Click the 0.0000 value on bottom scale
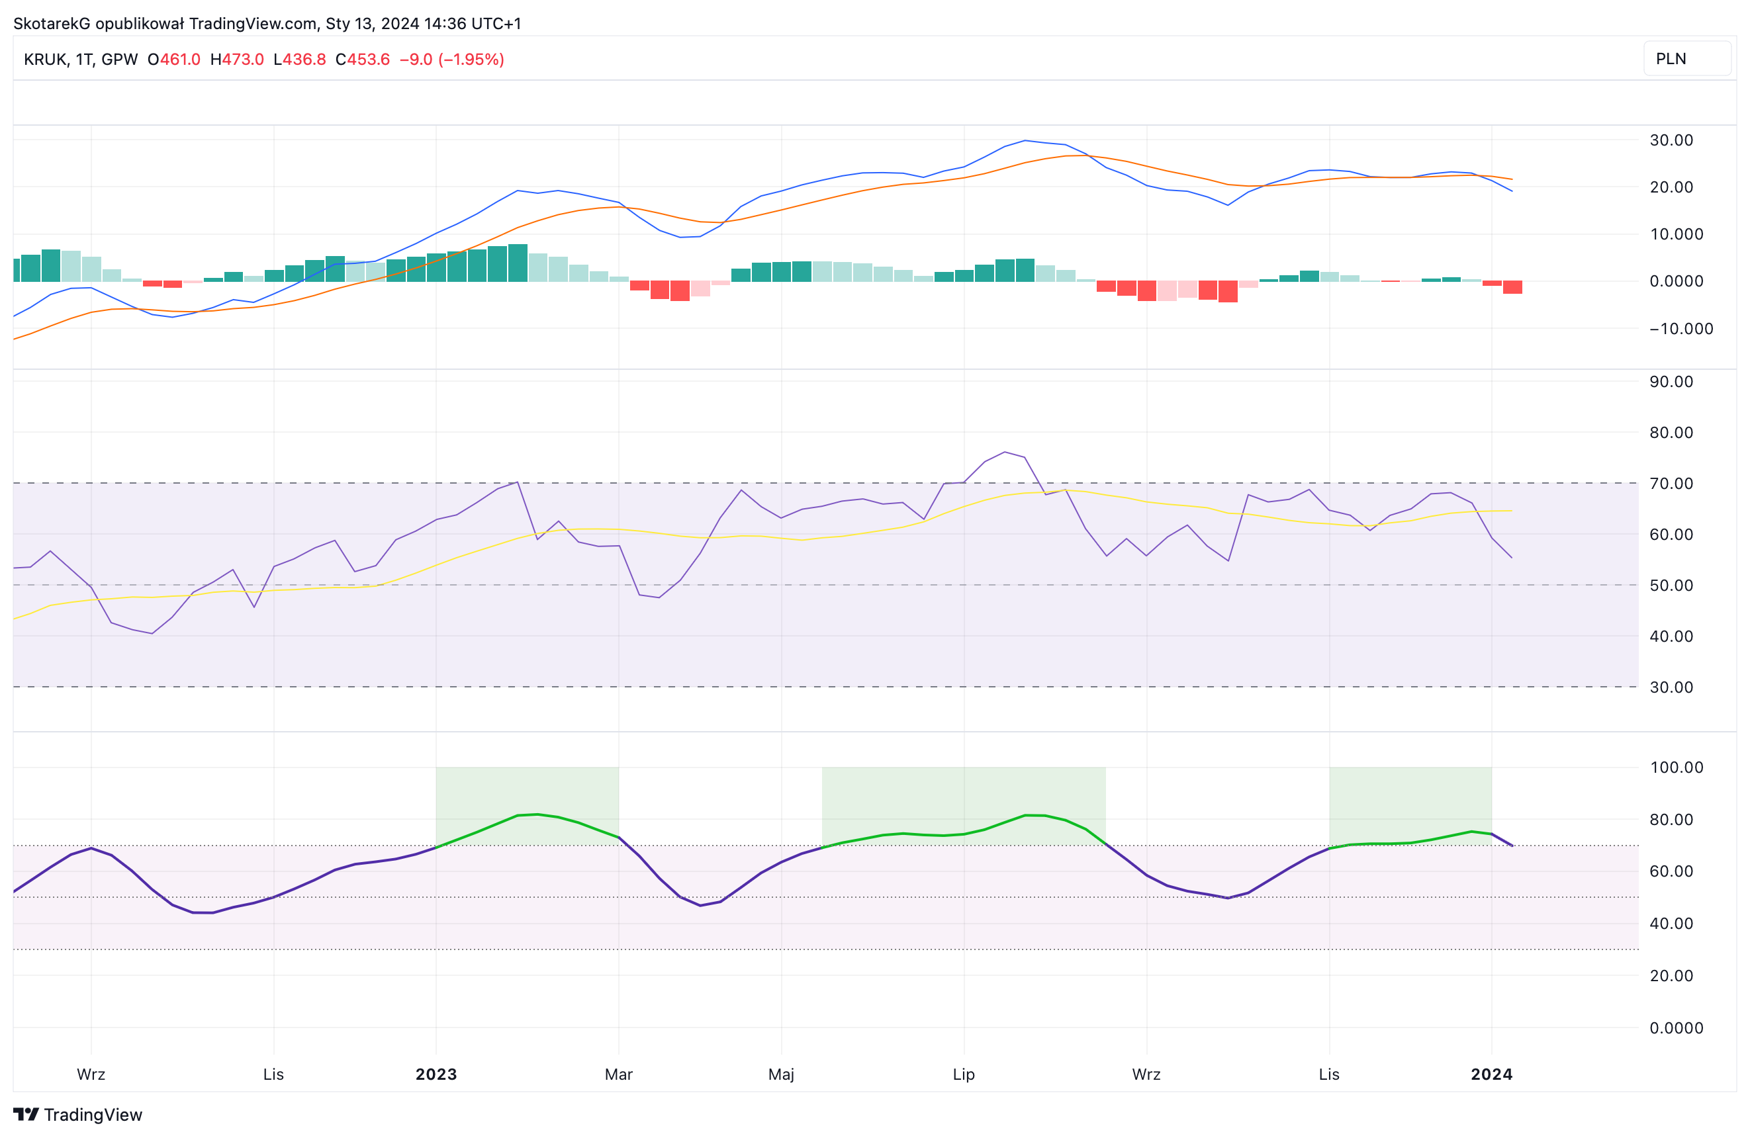 pos(1677,1028)
